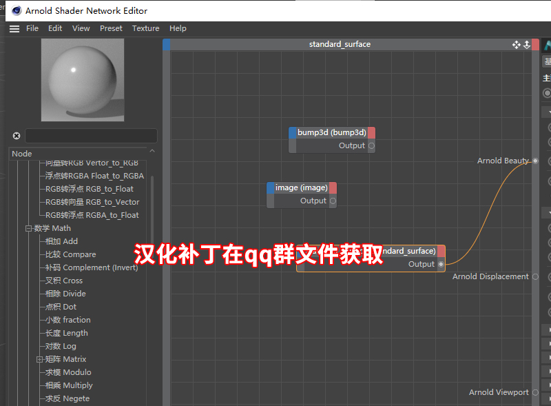This screenshot has width=551, height=406.
Task: Select RGB转浮点 RGB_to_Float node
Action: coord(90,189)
